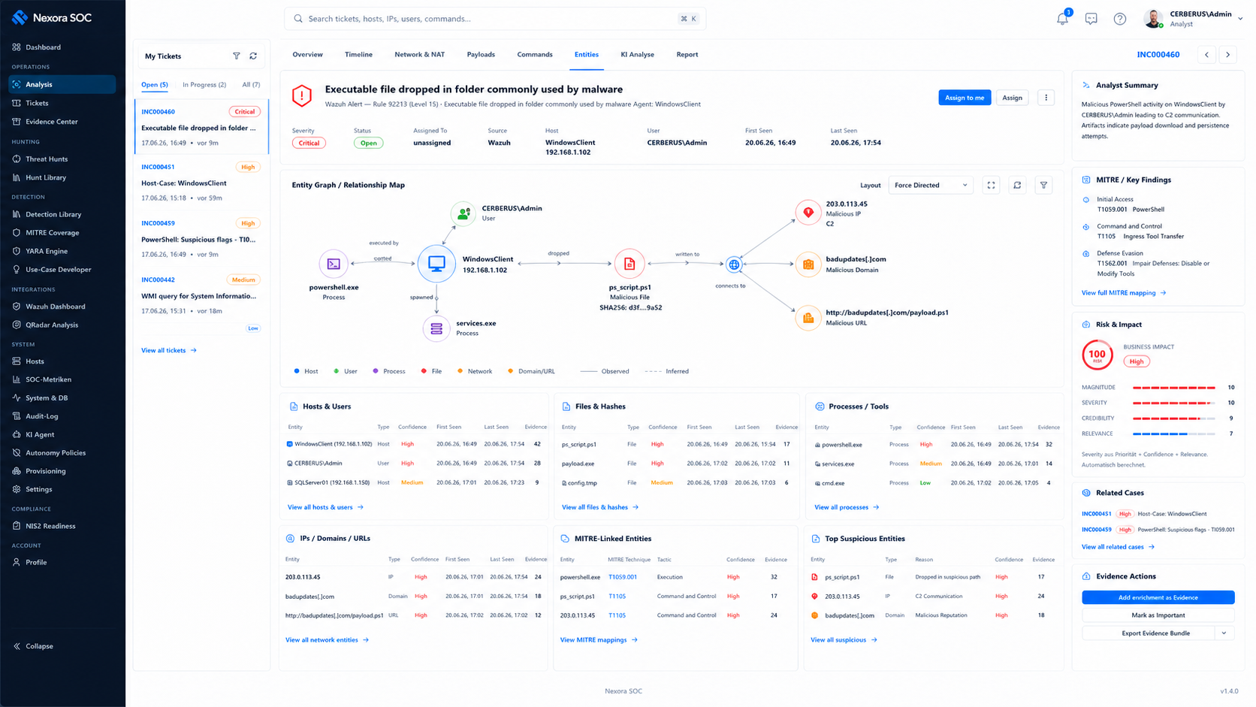Viewport: 1256px width, 707px height.
Task: Open View all tickets link
Action: click(x=169, y=351)
